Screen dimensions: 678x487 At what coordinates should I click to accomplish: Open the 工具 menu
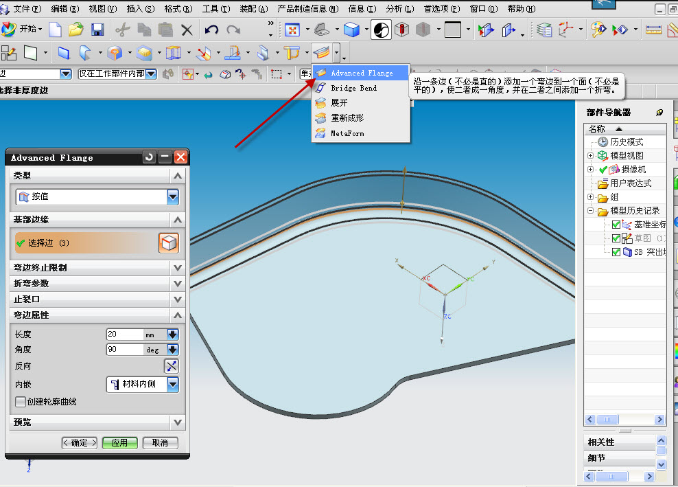tap(215, 9)
